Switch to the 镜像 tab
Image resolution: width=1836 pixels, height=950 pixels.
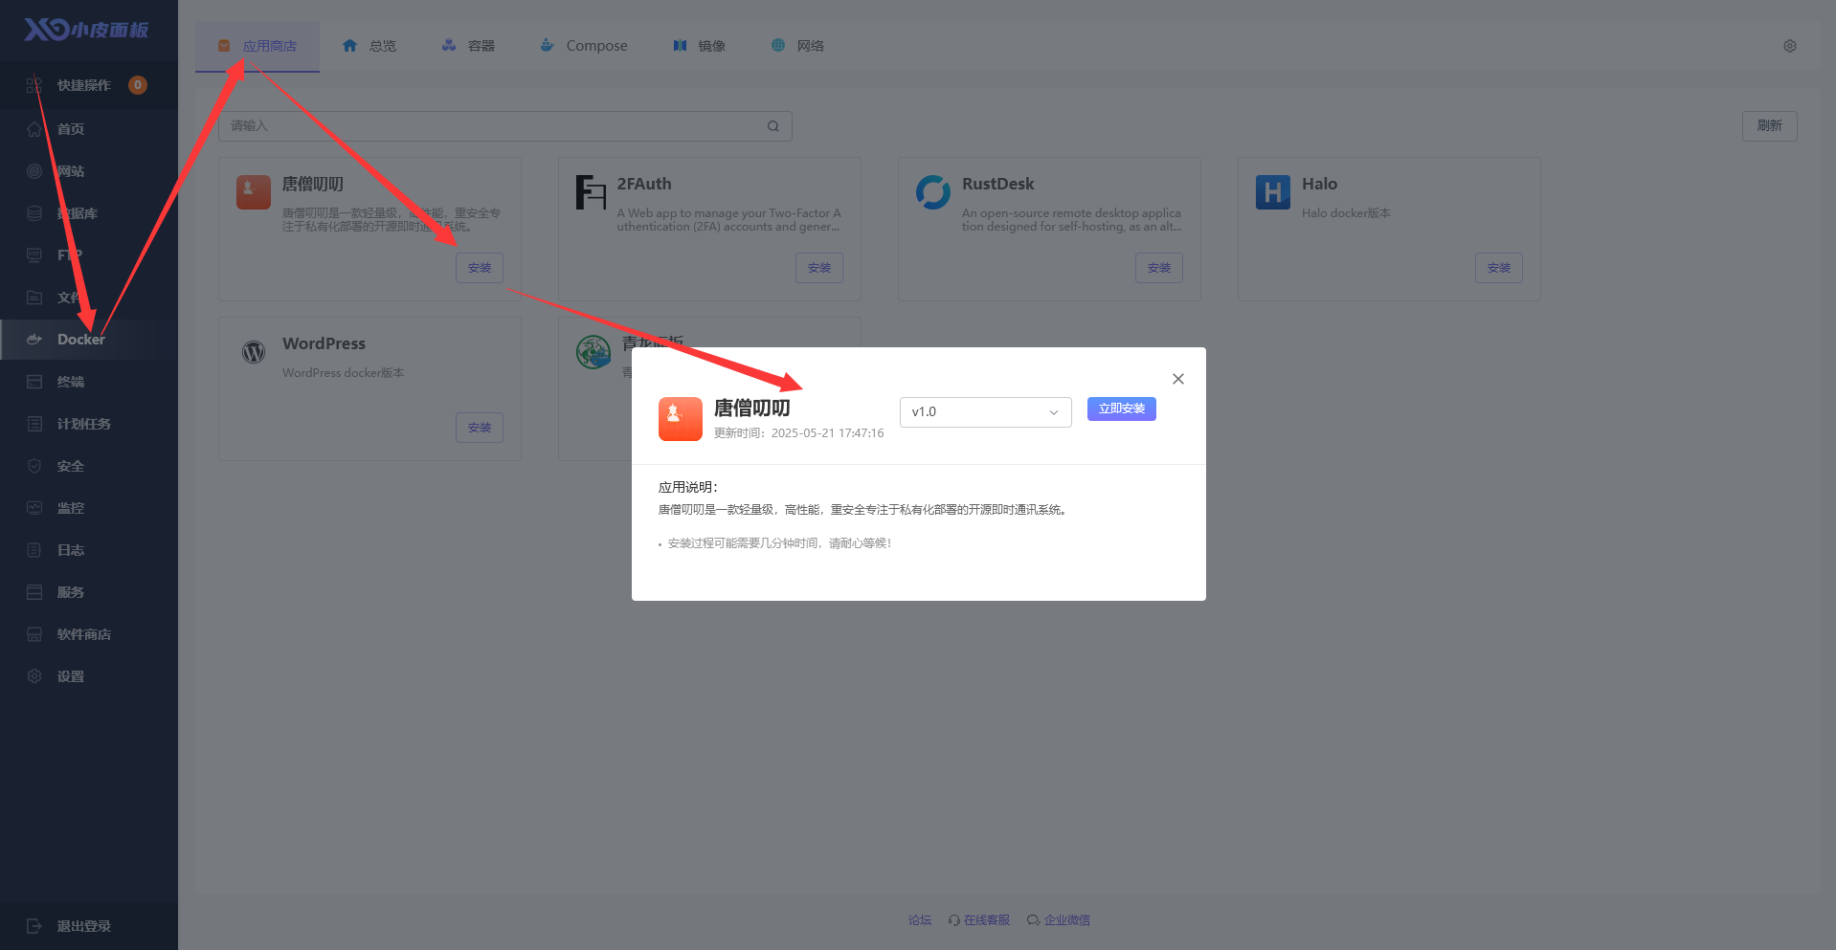[x=700, y=46]
